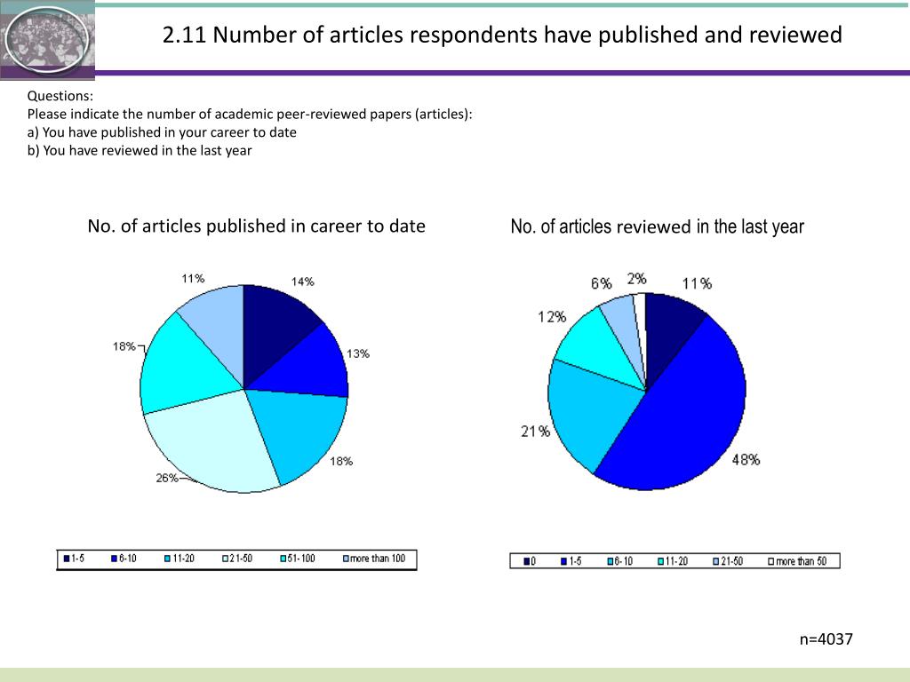Click the "more than 100" legend label

(x=378, y=559)
